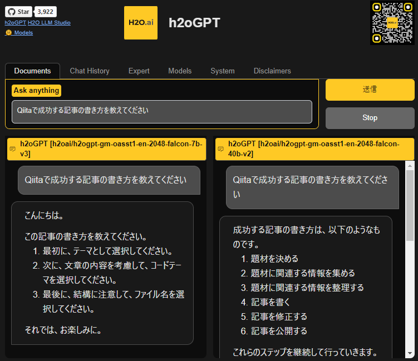Click list item 6. 記事を公開する

[274, 331]
